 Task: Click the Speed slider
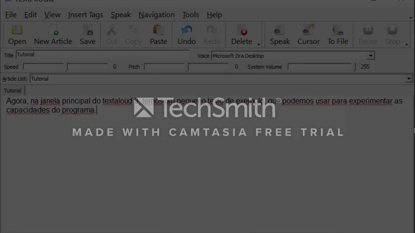[x=66, y=67]
